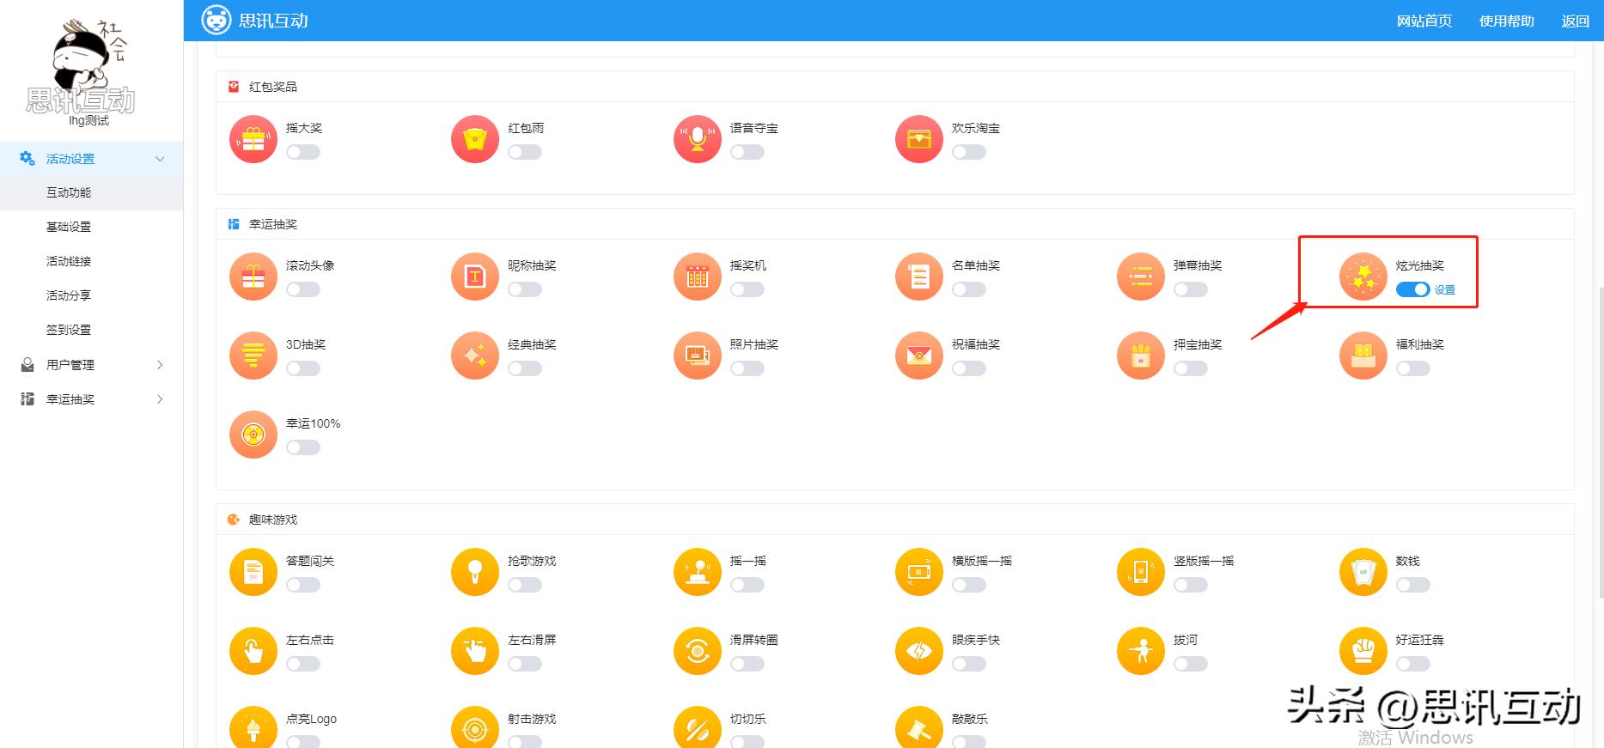Click the 眼疾手快 eye icon
Image resolution: width=1604 pixels, height=748 pixels.
pos(919,651)
